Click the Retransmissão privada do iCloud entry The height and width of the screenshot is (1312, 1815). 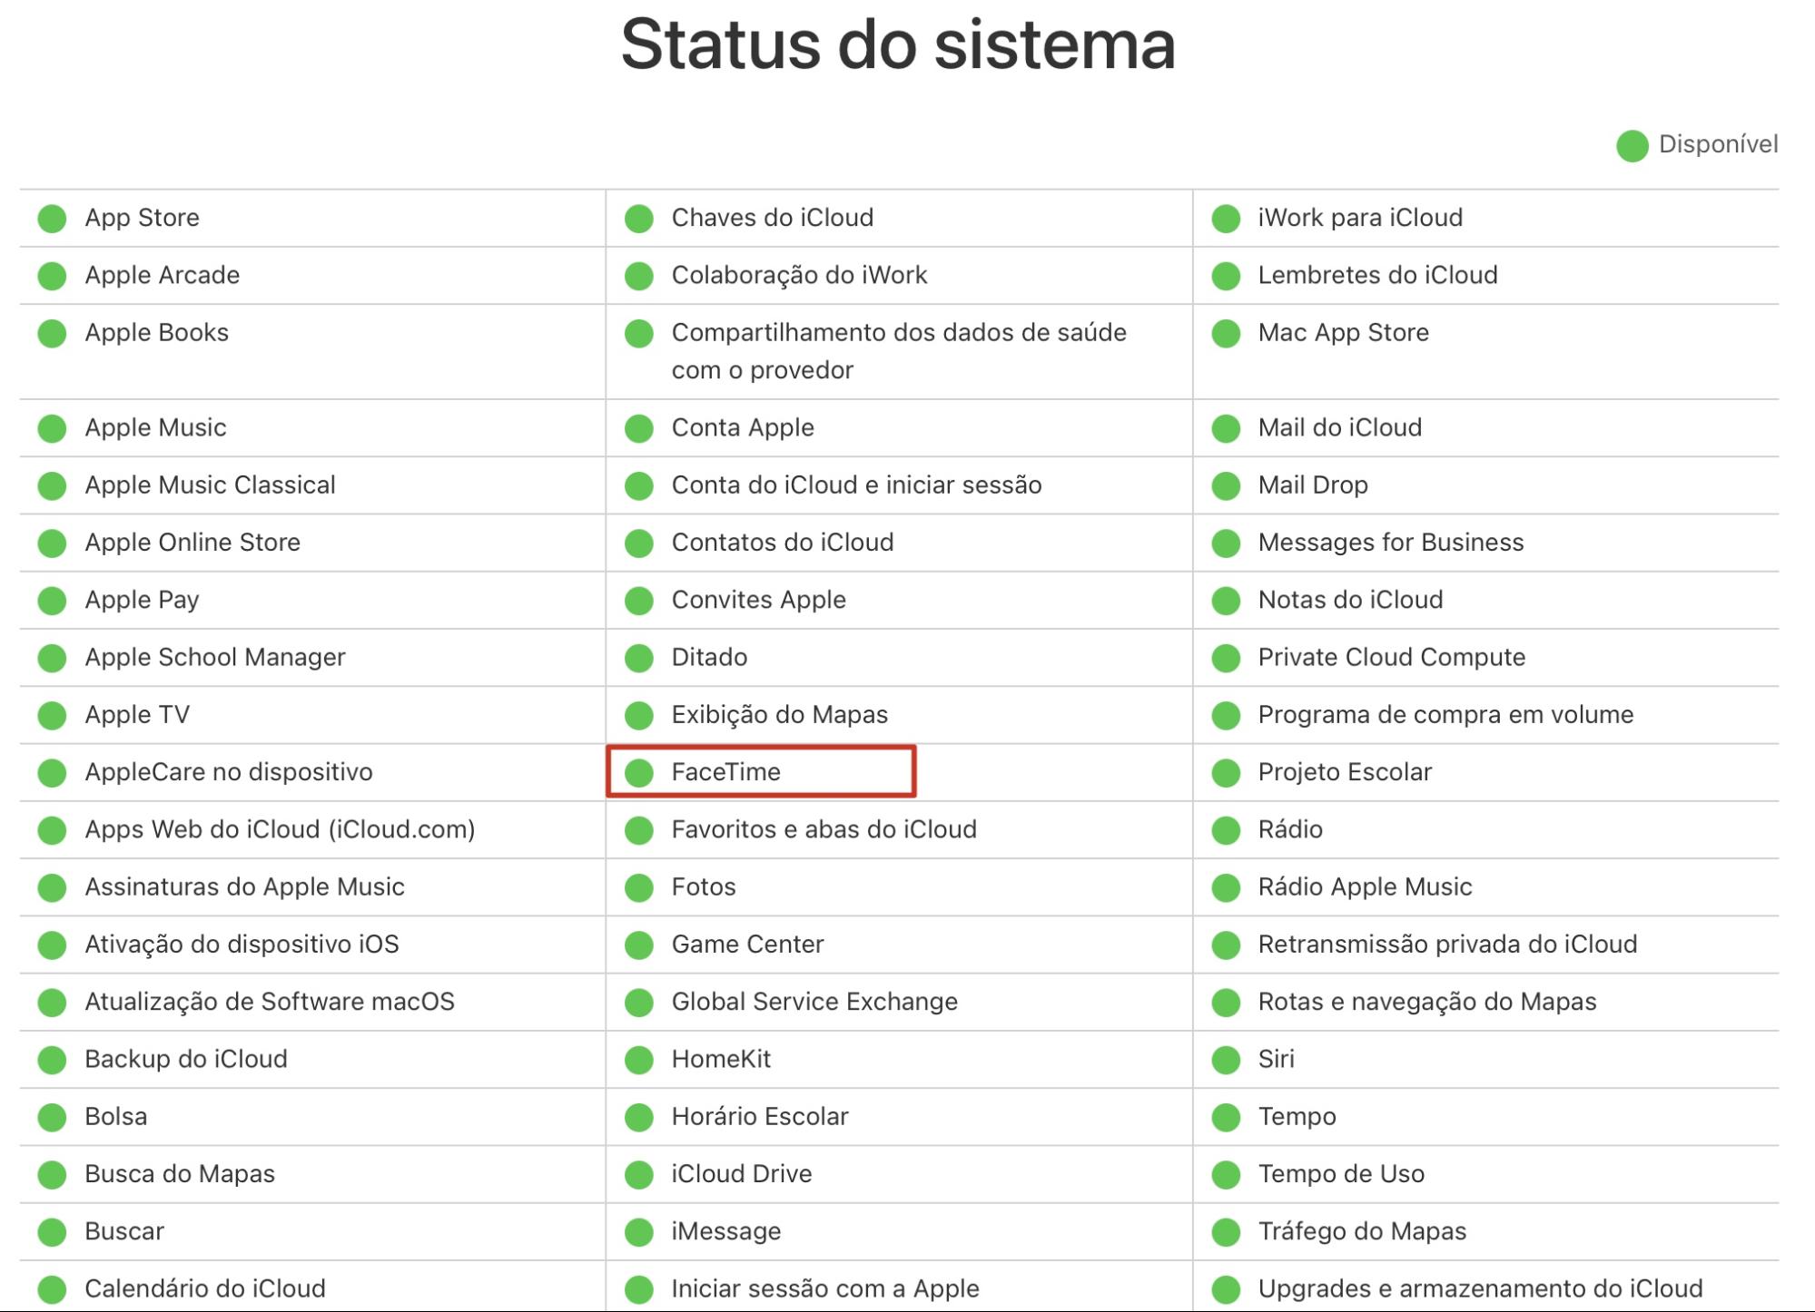1450,945
